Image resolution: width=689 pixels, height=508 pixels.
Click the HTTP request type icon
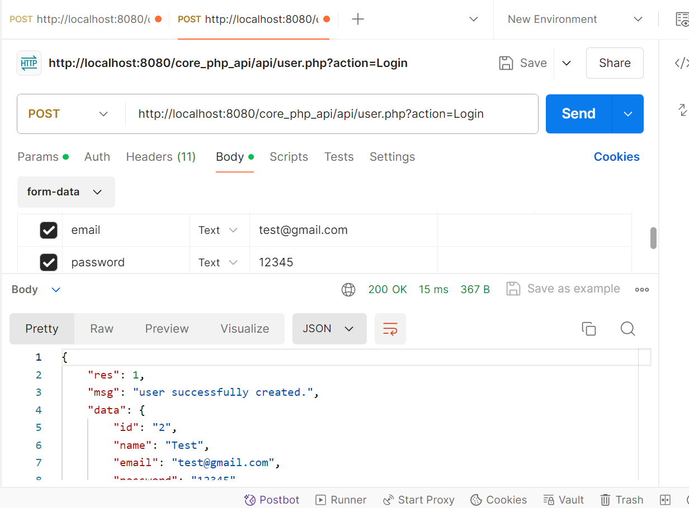click(x=29, y=63)
